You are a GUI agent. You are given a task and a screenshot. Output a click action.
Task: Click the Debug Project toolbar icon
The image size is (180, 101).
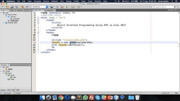[73, 7]
